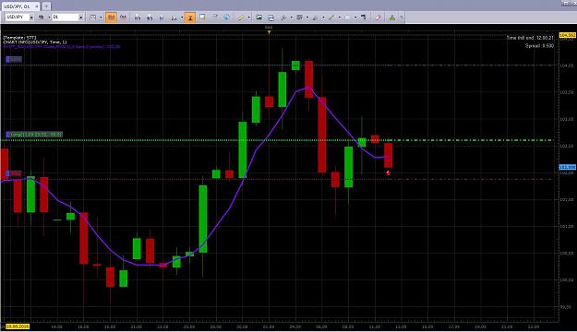
Task: Click the highlighted yellow date on time axis
Action: tap(18, 326)
